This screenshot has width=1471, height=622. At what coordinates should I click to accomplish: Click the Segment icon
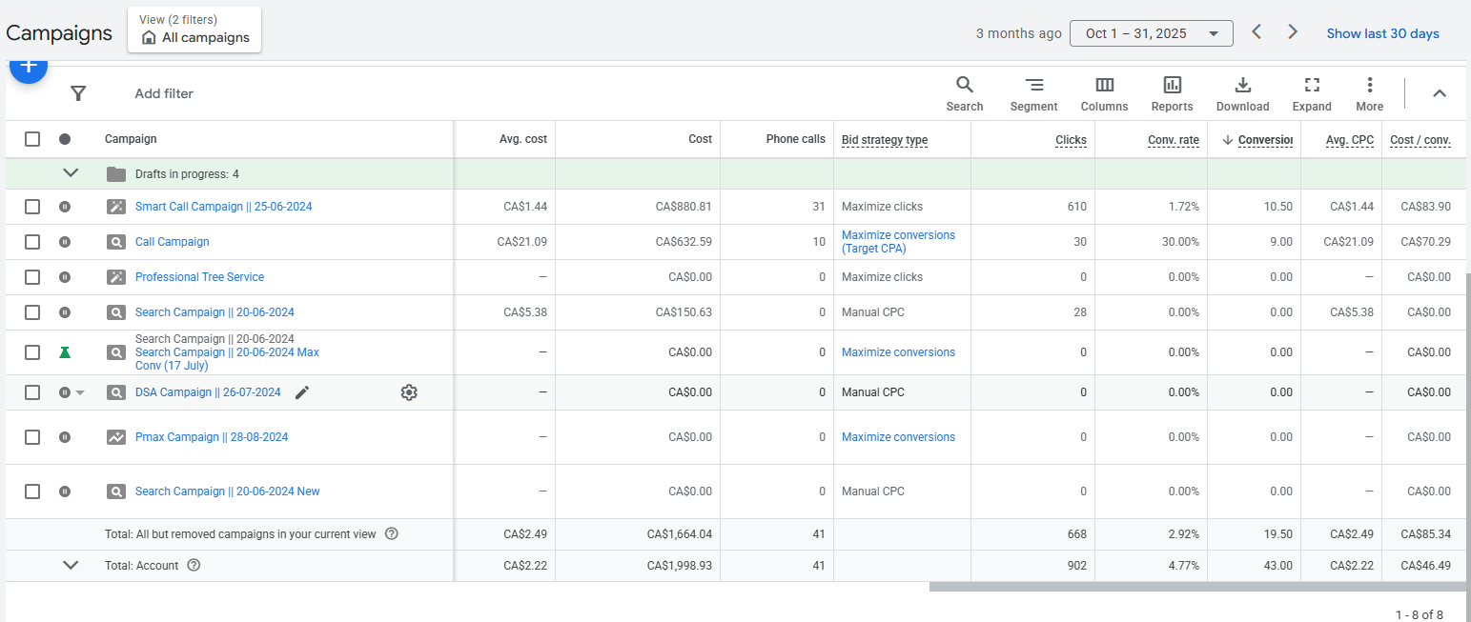click(x=1033, y=93)
